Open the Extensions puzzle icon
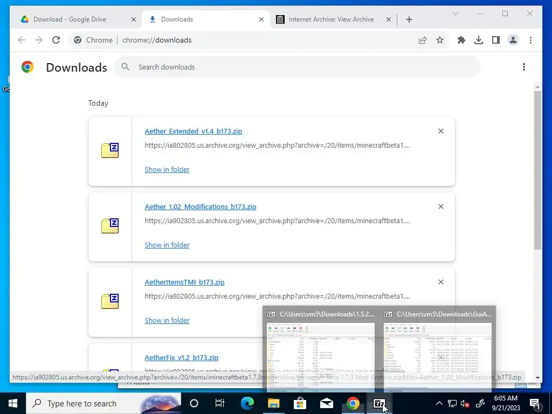The image size is (552, 414). point(461,40)
